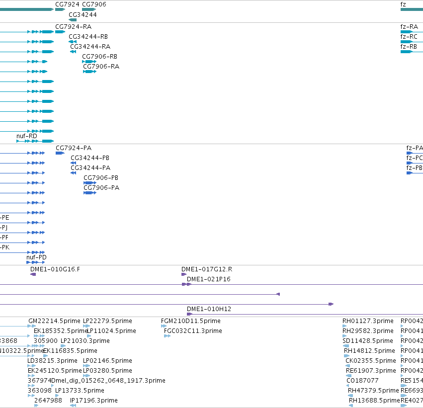Select the fz-RA transcript label
This screenshot has height=408, width=423.
click(409, 27)
